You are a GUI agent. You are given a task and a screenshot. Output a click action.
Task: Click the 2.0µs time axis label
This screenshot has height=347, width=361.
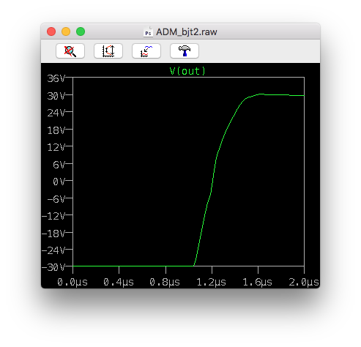point(304,282)
